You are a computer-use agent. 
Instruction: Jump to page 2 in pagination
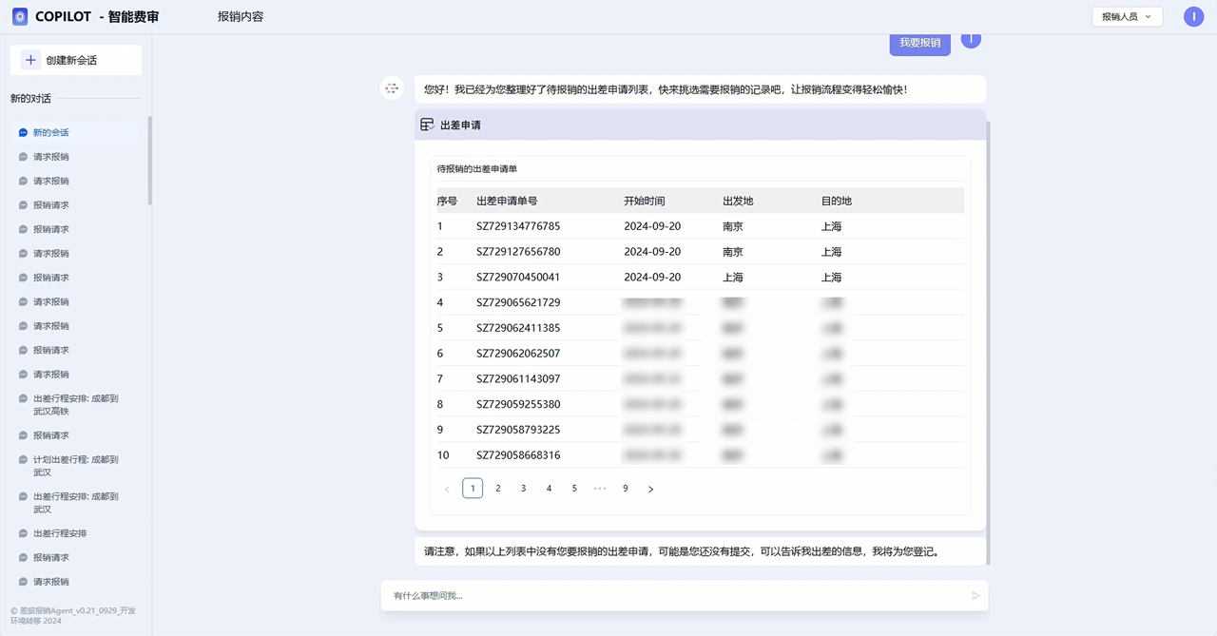[x=498, y=488]
